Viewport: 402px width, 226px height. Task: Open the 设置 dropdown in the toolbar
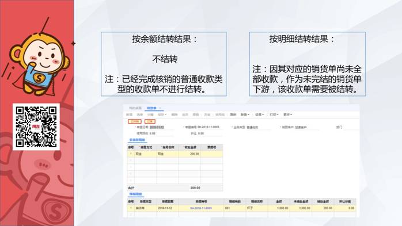(259, 114)
